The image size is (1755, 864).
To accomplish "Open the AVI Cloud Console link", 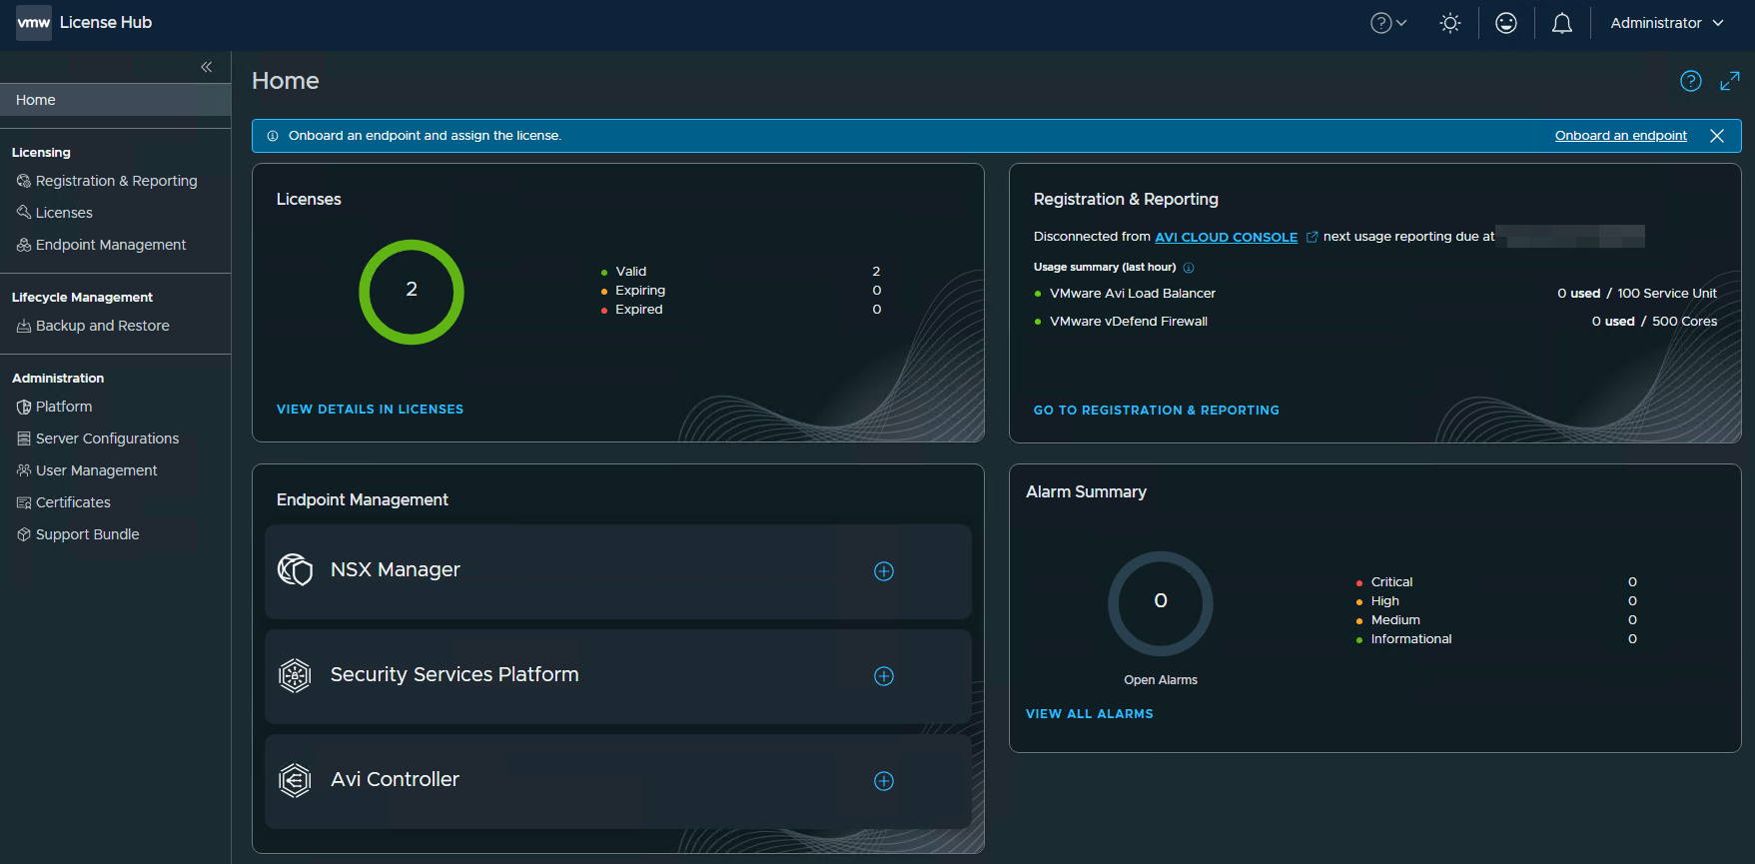I will (1226, 237).
